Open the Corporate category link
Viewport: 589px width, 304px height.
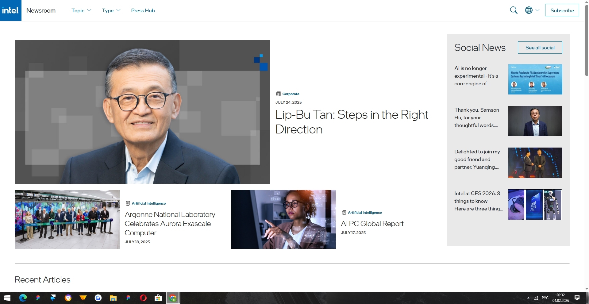pyautogui.click(x=291, y=94)
